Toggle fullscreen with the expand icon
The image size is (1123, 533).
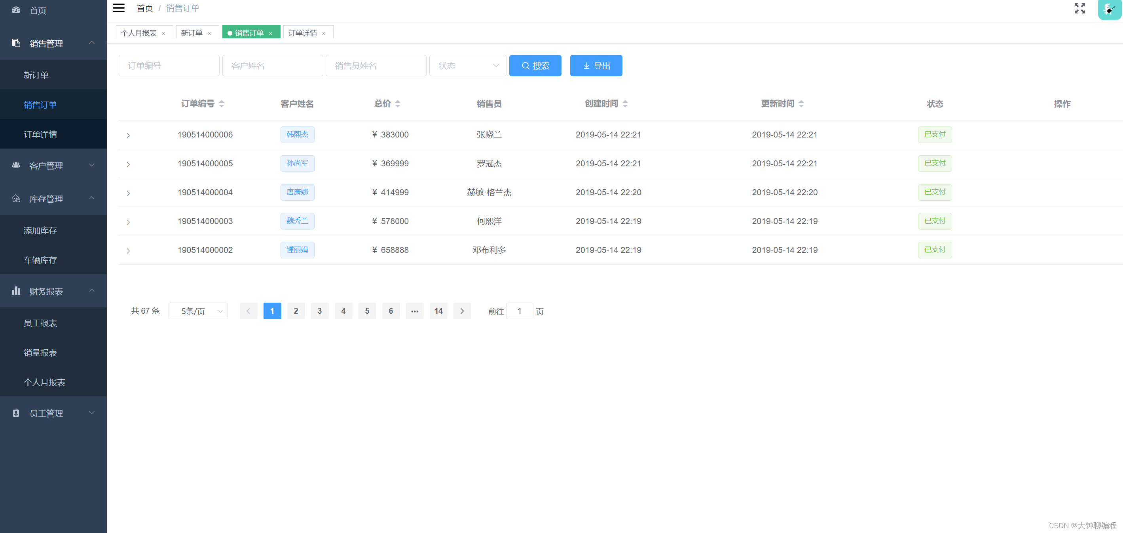coord(1080,8)
